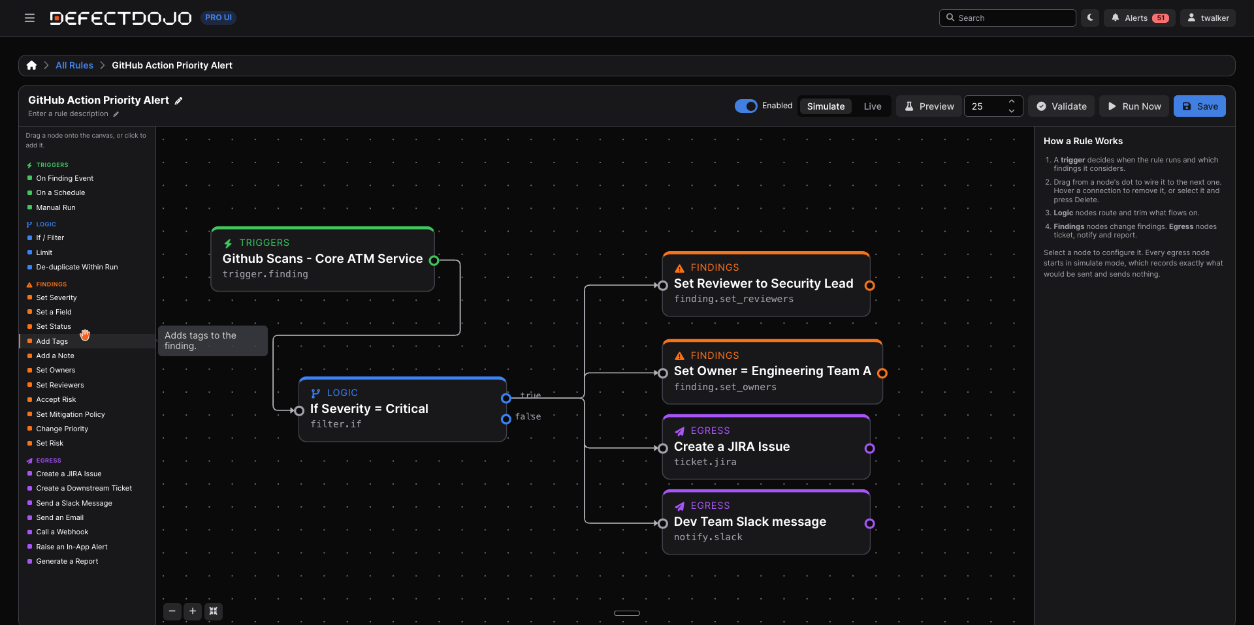Screen dimensions: 1254x625
Task: Click the Run Now button
Action: tap(1134, 106)
